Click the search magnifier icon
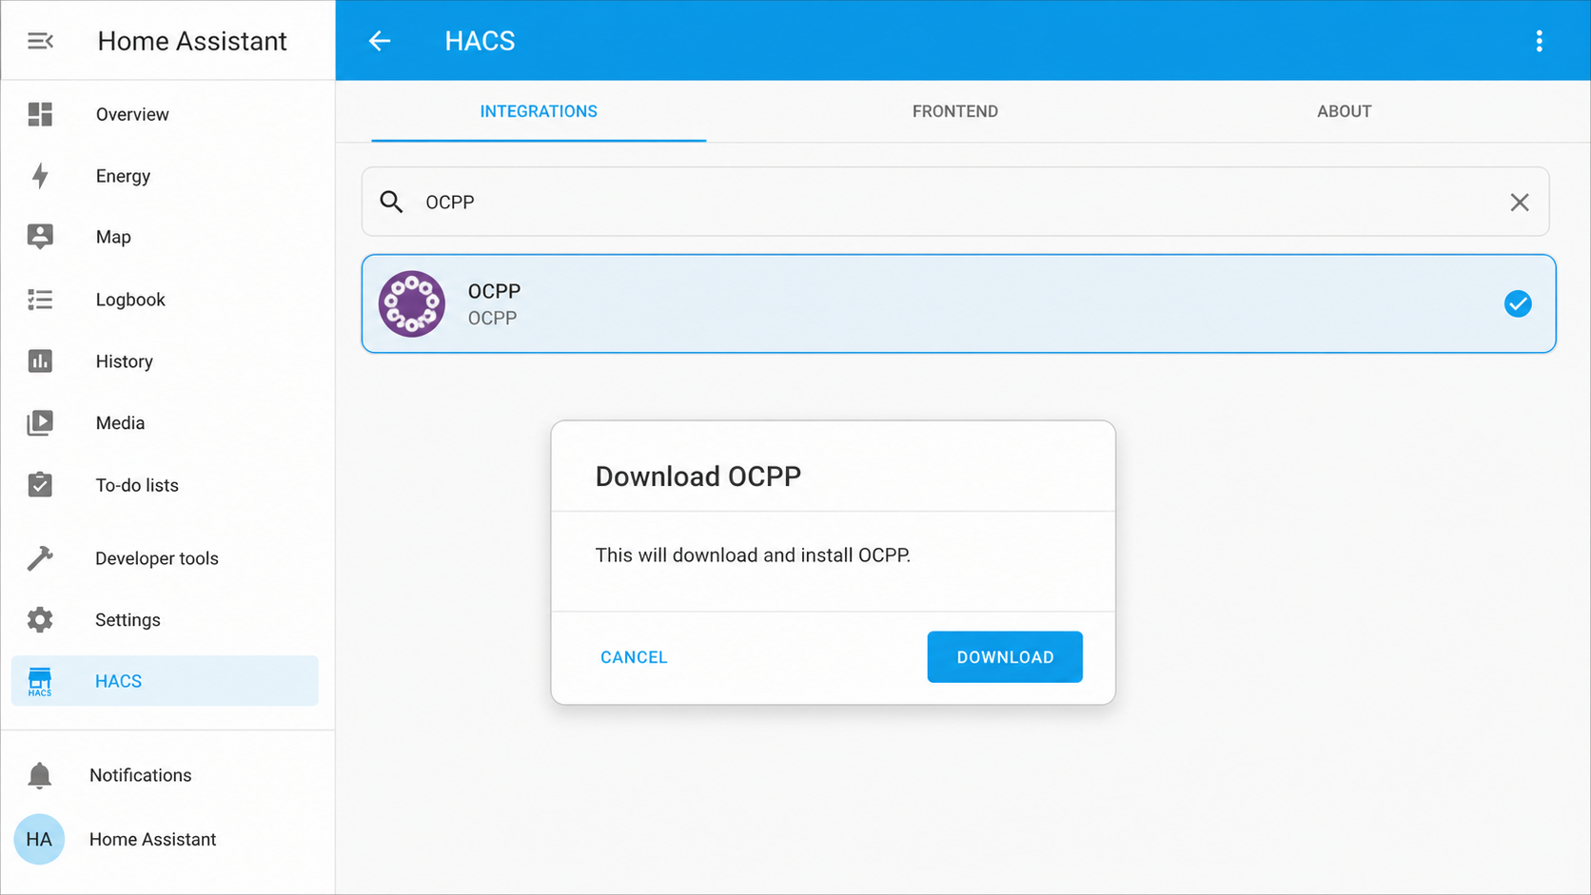The width and height of the screenshot is (1591, 895). tap(391, 202)
